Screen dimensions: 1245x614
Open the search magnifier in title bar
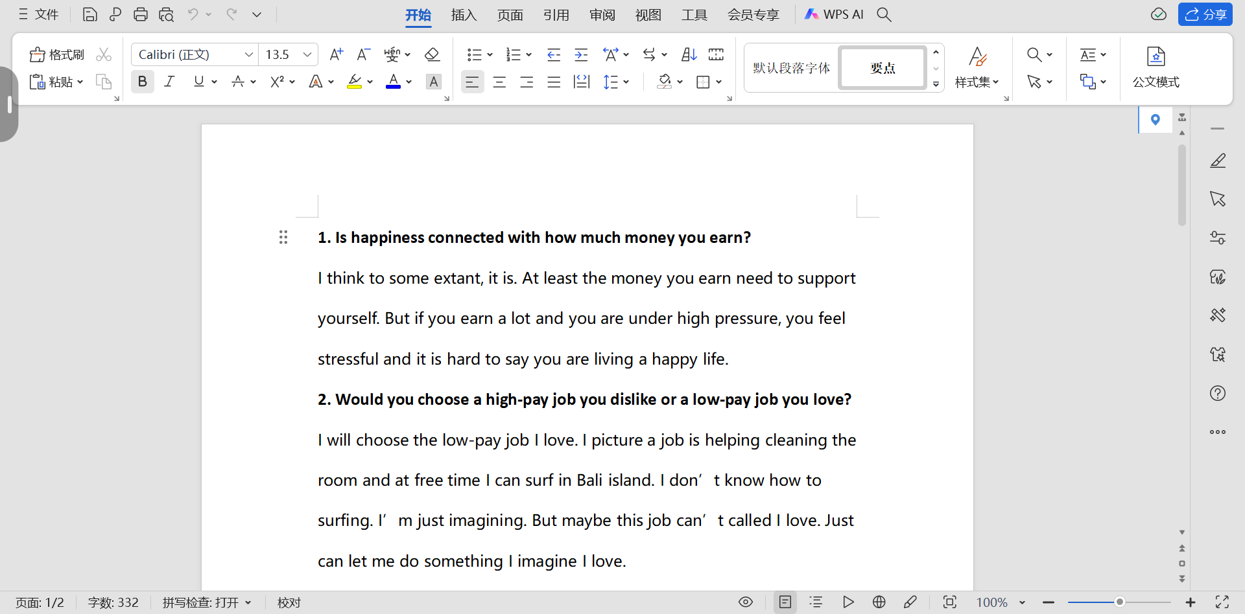(884, 14)
